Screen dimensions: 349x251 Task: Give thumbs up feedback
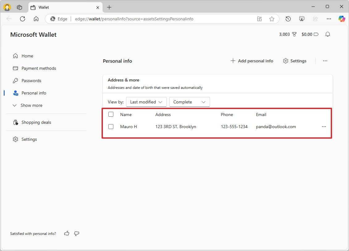point(66,233)
